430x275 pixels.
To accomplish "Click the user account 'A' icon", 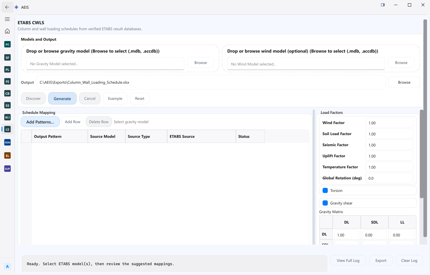I will point(7,266).
